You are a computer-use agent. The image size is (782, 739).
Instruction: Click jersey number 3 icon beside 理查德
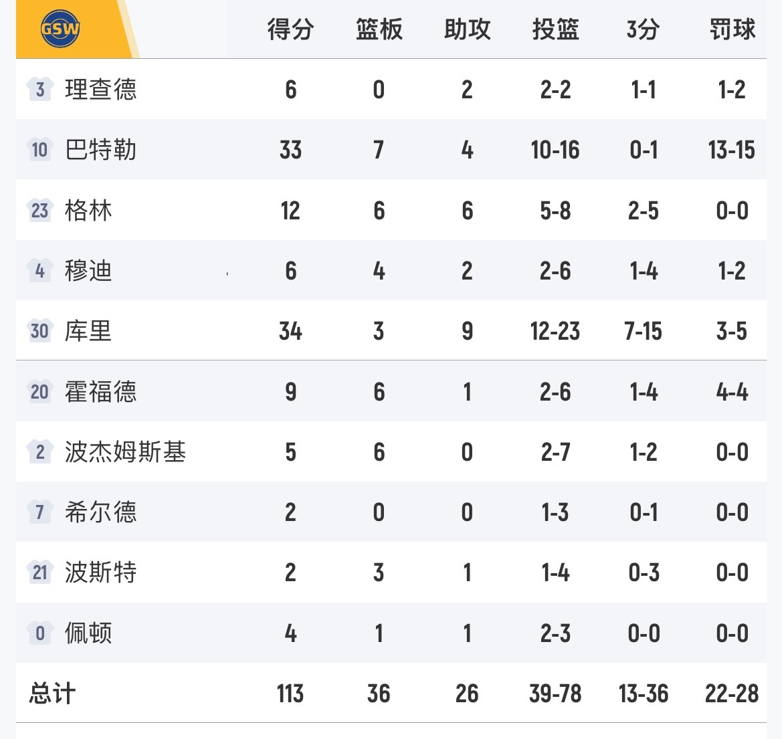(40, 89)
